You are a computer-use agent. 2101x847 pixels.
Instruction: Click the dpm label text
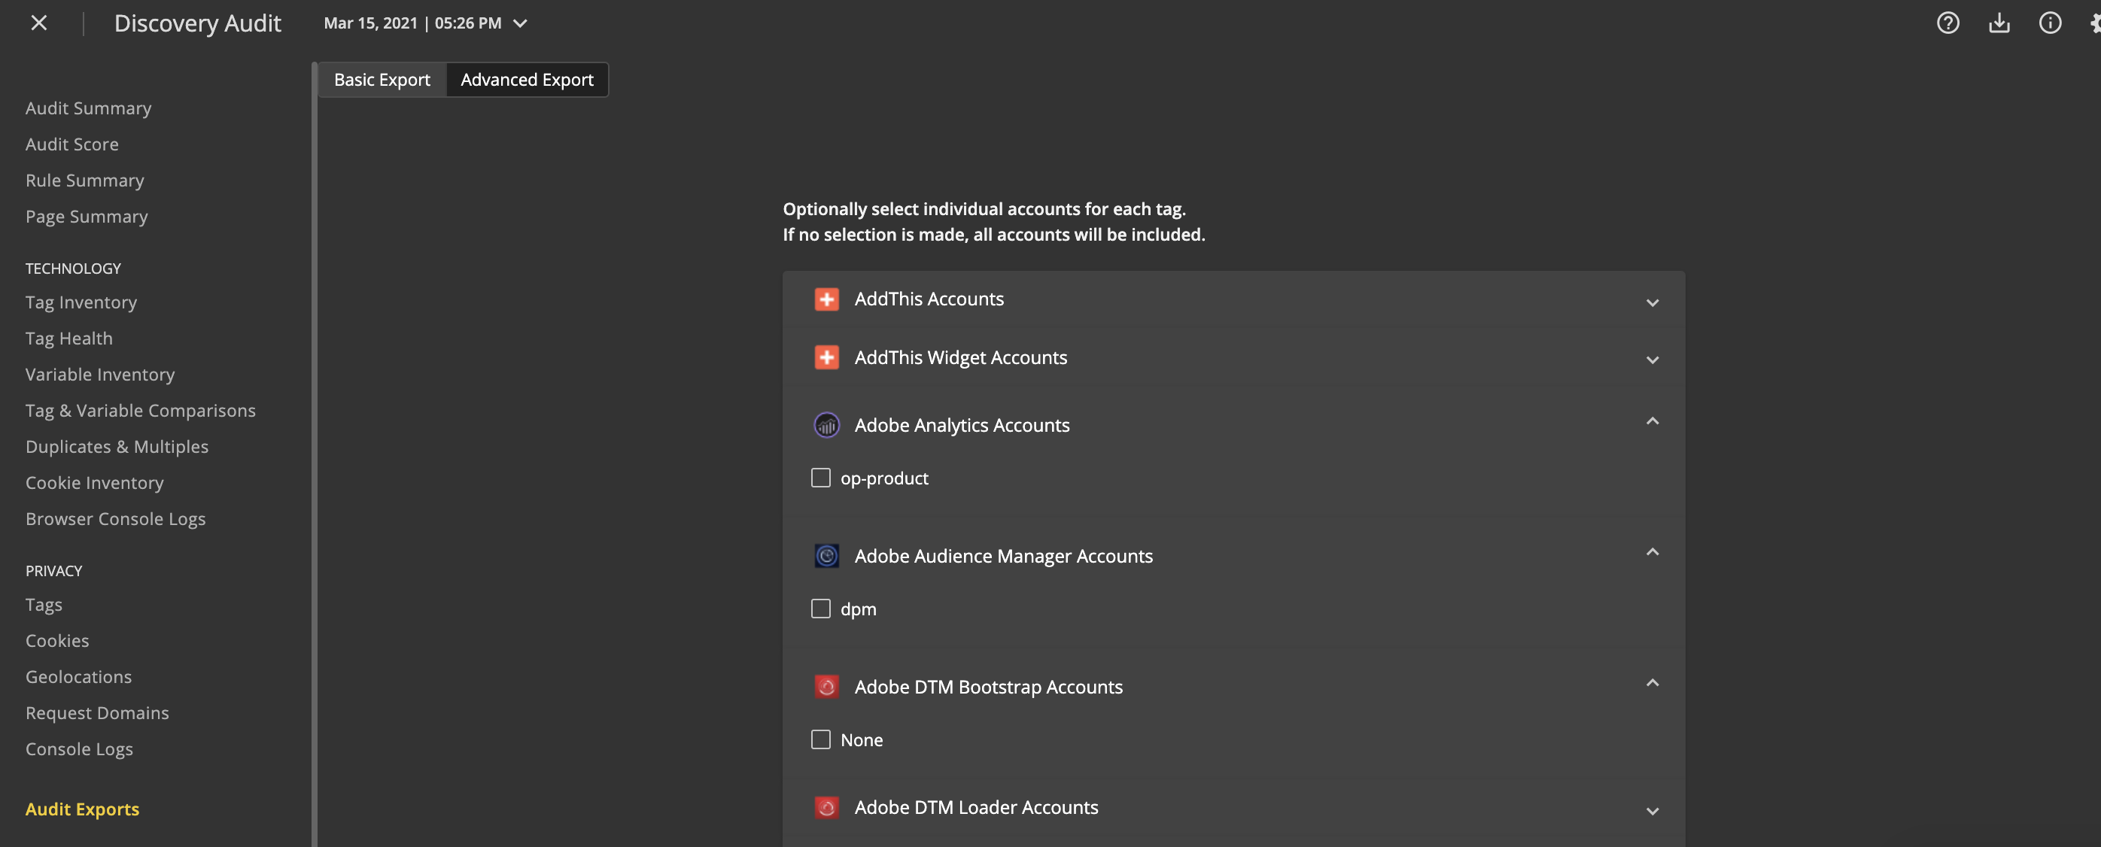click(x=858, y=609)
